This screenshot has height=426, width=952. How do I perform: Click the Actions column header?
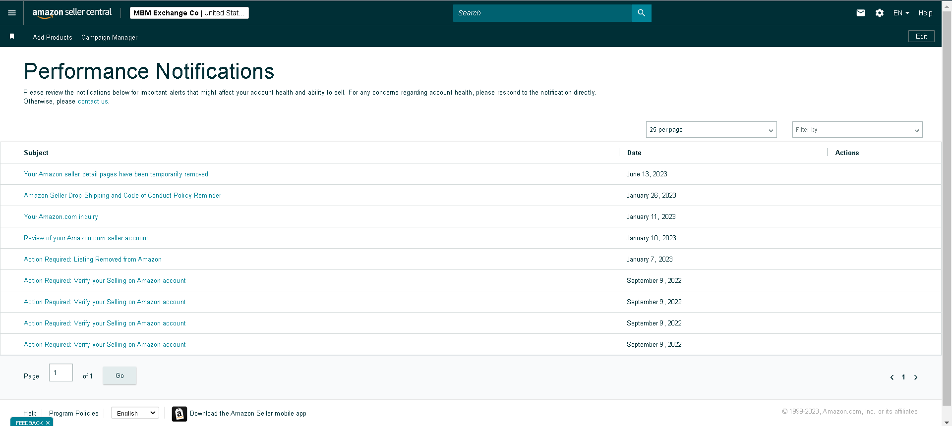coord(847,153)
